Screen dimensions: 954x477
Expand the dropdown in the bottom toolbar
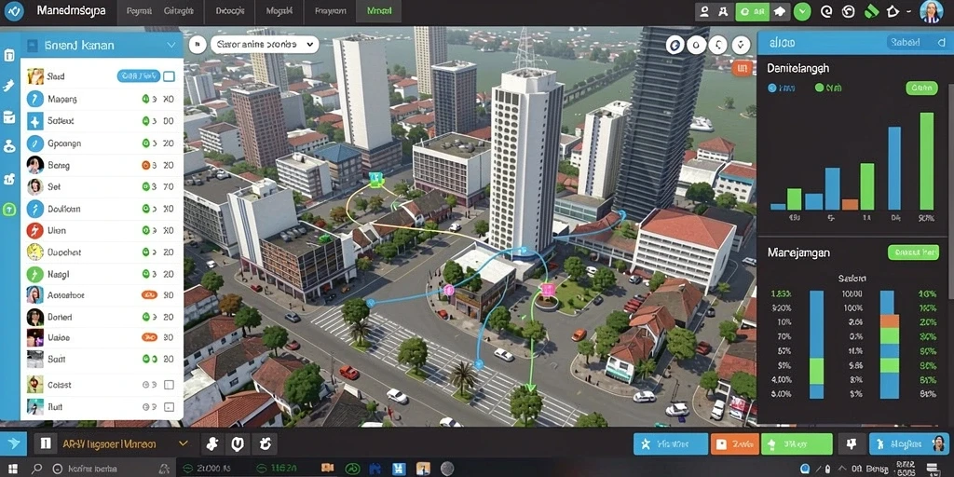184,444
